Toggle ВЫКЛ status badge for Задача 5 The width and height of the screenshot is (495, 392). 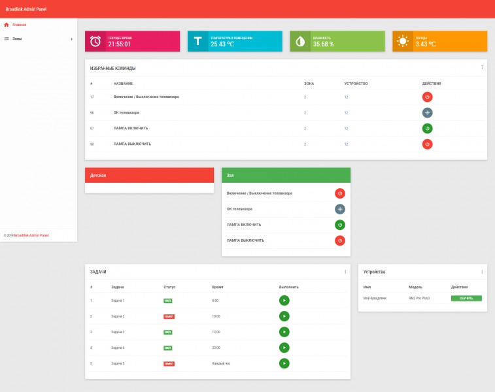click(x=169, y=364)
